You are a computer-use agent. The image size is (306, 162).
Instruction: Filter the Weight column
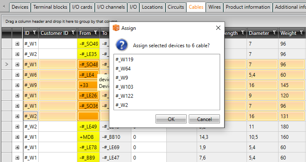click(301, 33)
